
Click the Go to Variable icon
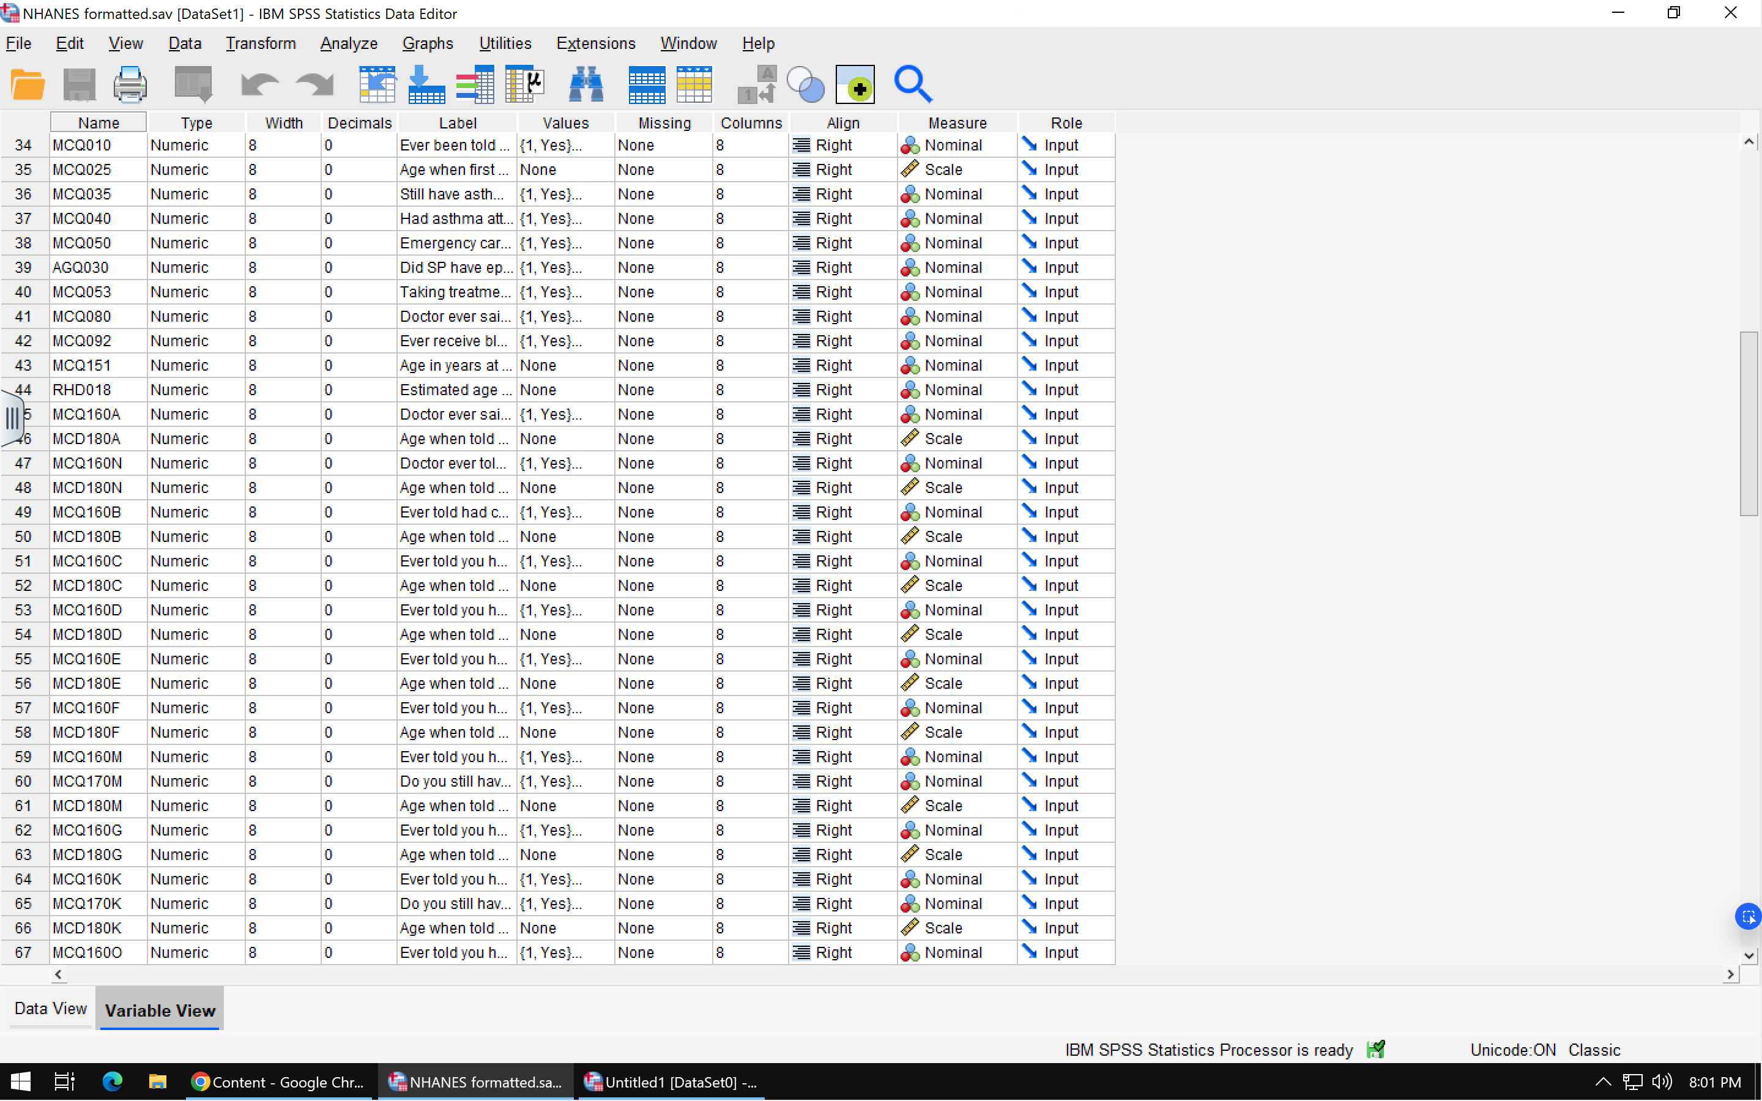(426, 84)
